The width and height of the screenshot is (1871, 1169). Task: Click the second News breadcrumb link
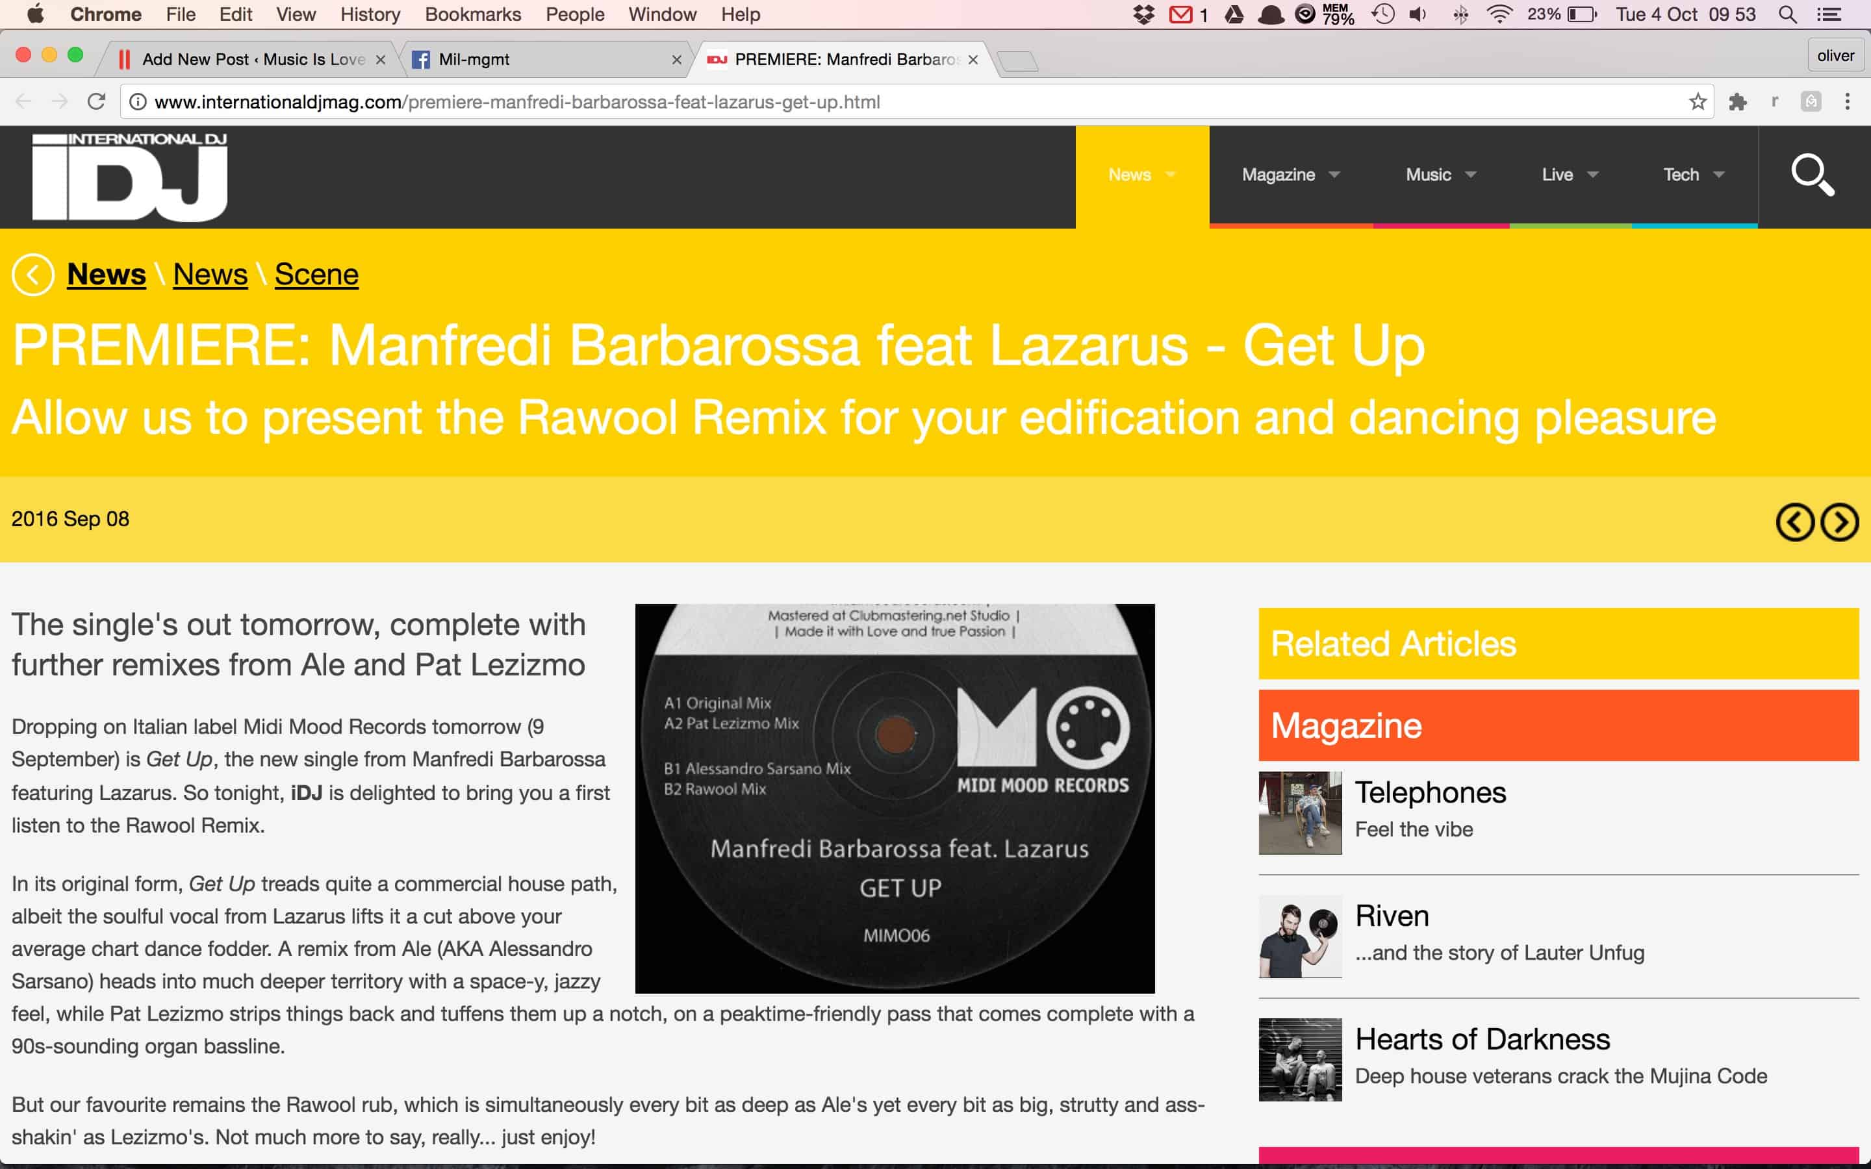point(210,275)
